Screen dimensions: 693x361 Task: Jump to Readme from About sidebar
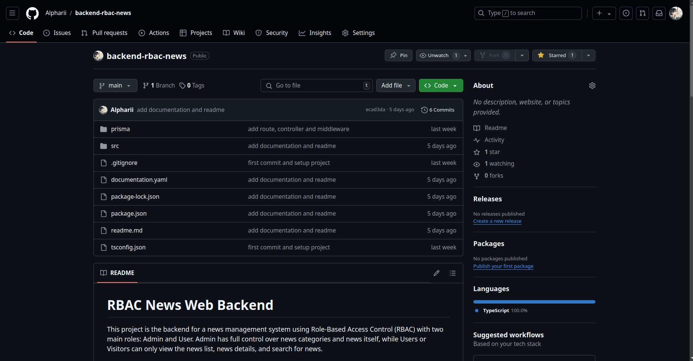pos(490,128)
